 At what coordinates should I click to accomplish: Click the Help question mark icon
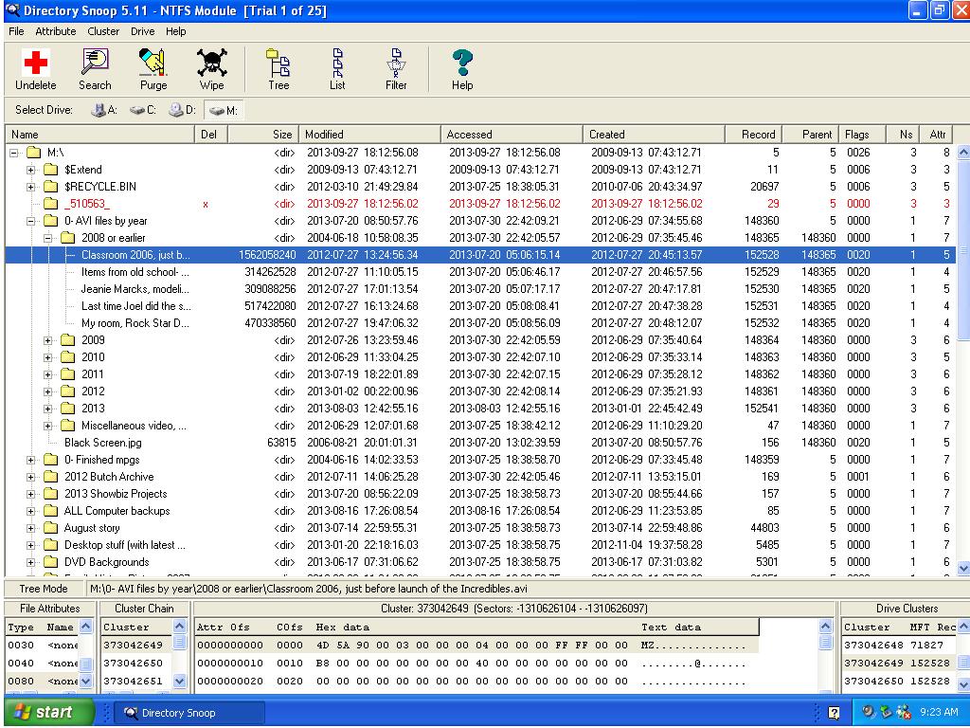[x=462, y=63]
